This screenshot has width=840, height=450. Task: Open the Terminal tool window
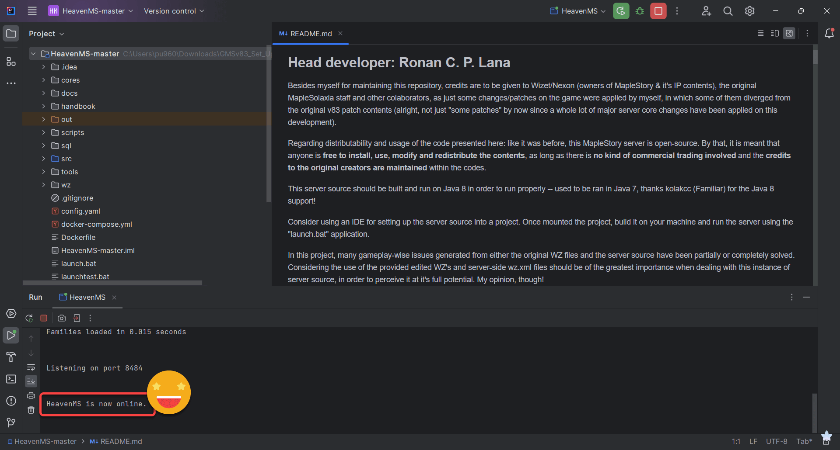coord(11,379)
